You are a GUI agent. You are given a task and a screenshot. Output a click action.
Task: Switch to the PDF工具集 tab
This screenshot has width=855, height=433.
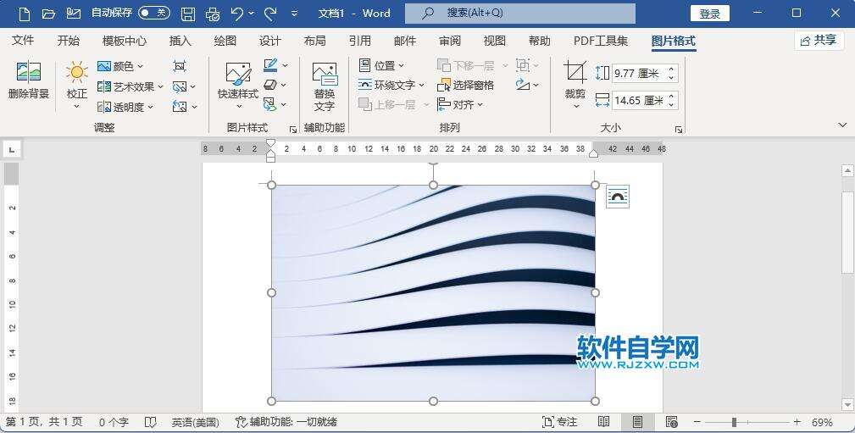click(600, 41)
